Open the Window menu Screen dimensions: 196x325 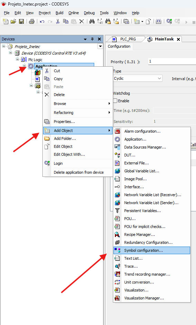120,13
